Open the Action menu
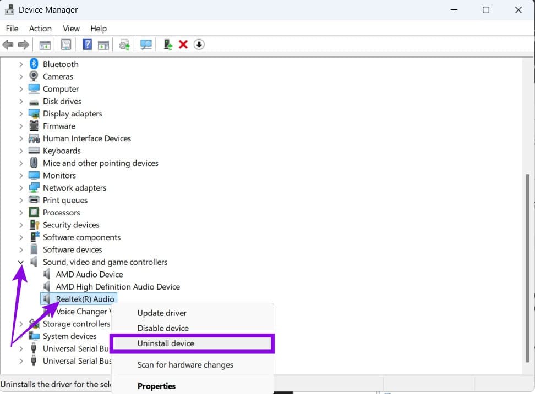 (x=40, y=29)
